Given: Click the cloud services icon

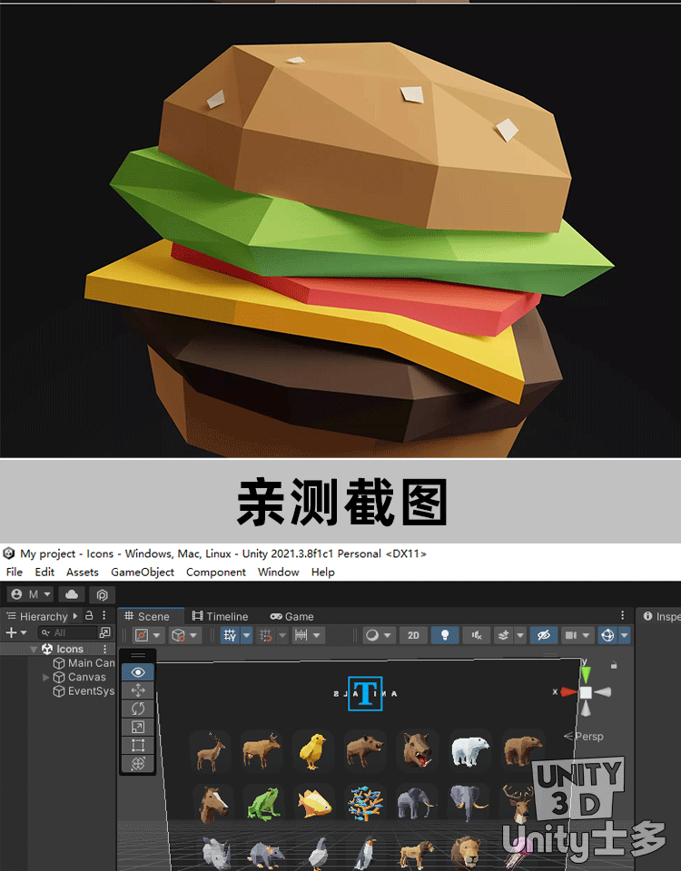Looking at the screenshot, I should click(73, 594).
